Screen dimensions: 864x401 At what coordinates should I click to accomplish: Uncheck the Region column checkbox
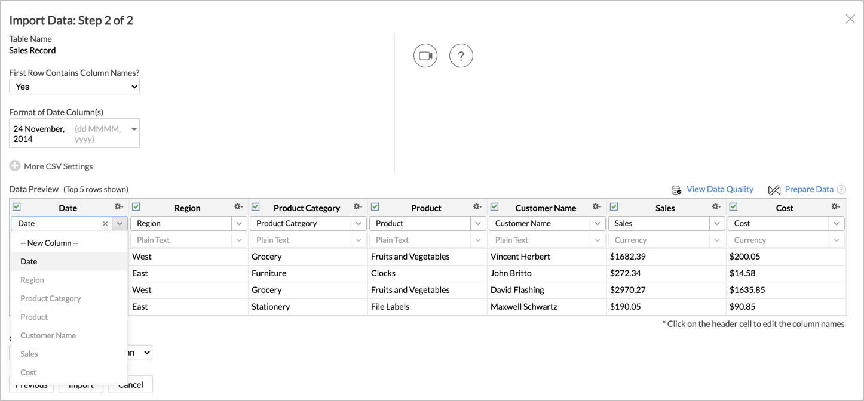136,207
